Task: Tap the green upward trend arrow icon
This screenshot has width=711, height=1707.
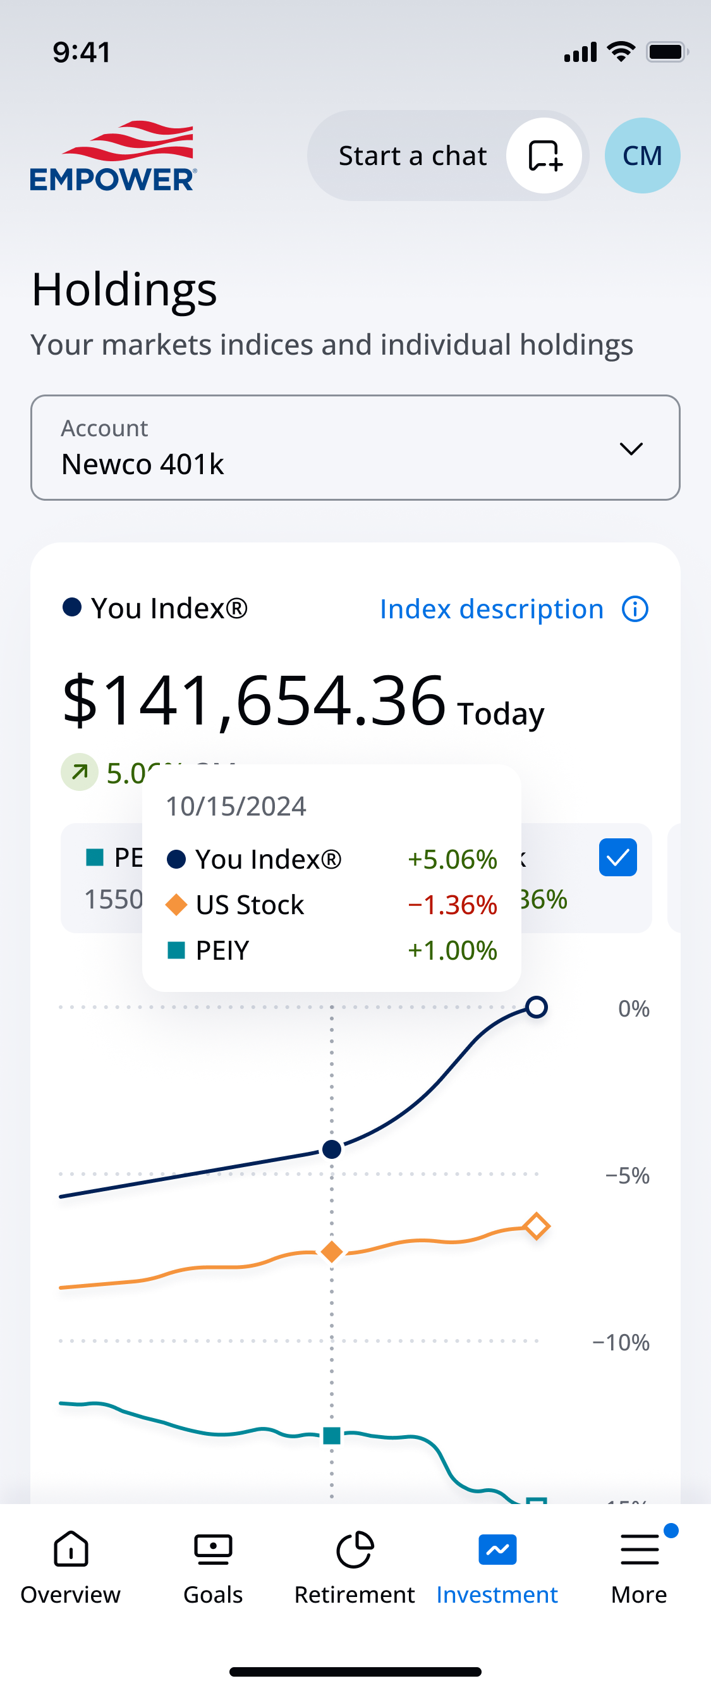Action: [x=80, y=772]
